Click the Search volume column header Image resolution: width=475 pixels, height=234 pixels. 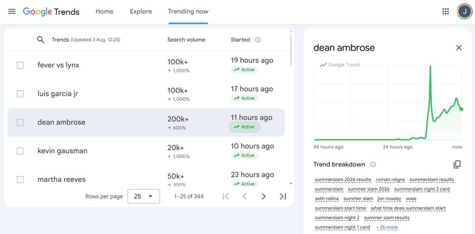click(186, 40)
